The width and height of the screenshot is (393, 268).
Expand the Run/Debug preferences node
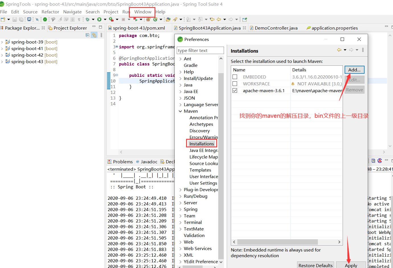[180, 196]
